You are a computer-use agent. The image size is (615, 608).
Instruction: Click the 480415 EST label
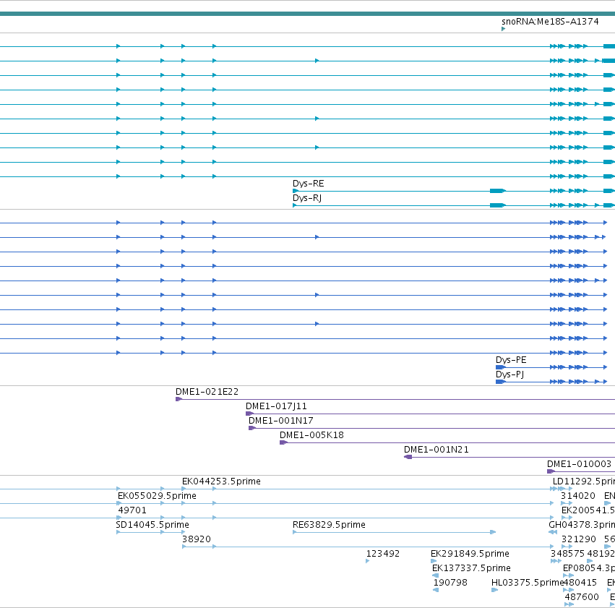[580, 583]
